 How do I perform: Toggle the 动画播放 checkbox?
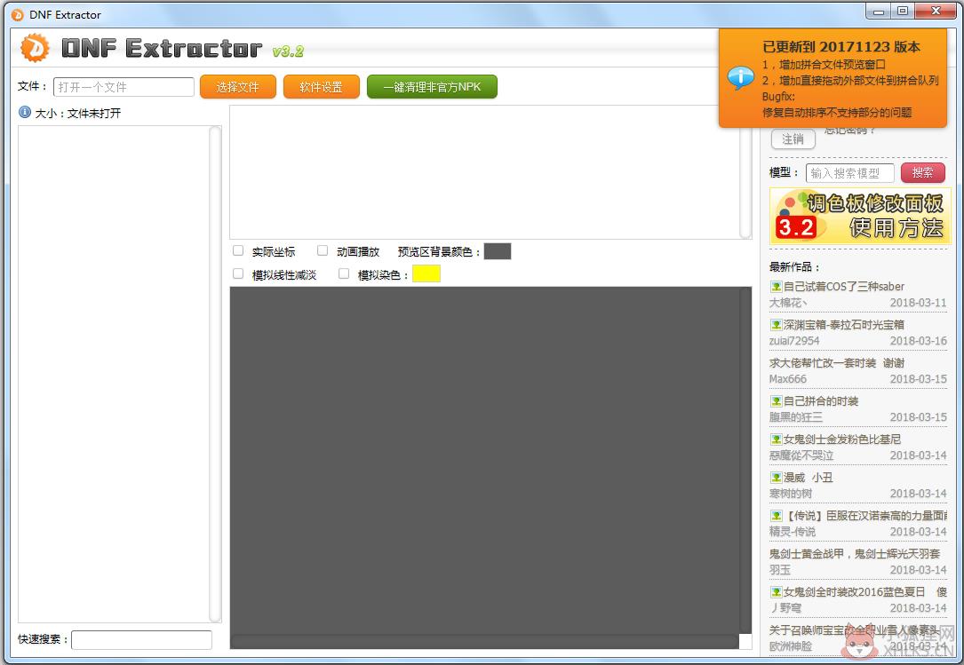[x=323, y=250]
